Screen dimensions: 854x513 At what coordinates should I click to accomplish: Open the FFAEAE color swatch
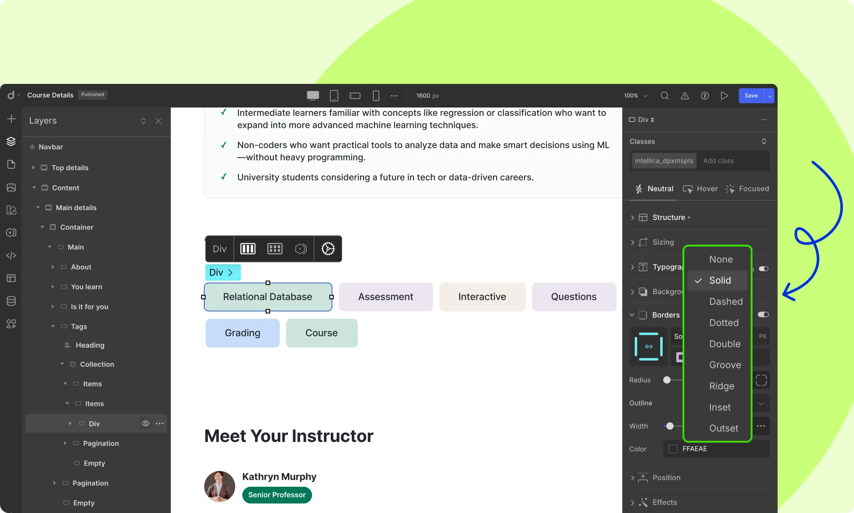[x=673, y=449]
